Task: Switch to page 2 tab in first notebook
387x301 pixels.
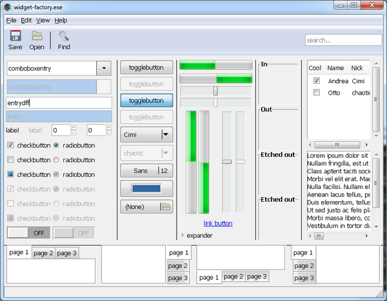Action: [43, 253]
